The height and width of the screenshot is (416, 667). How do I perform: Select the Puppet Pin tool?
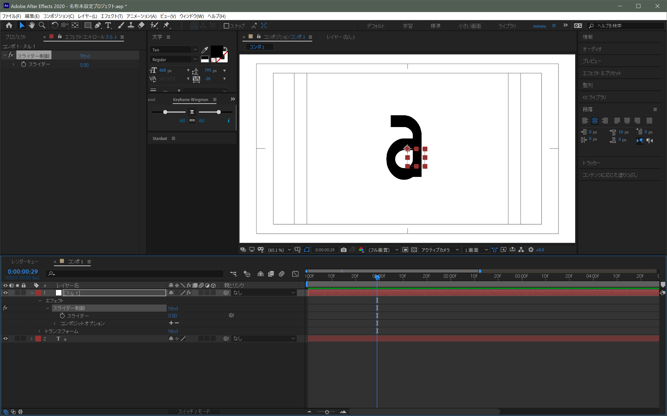tap(166, 25)
